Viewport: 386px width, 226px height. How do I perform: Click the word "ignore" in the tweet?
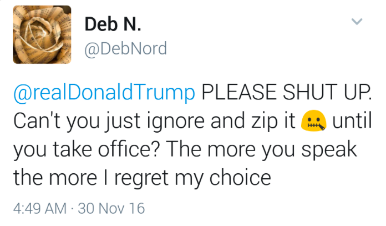point(166,122)
